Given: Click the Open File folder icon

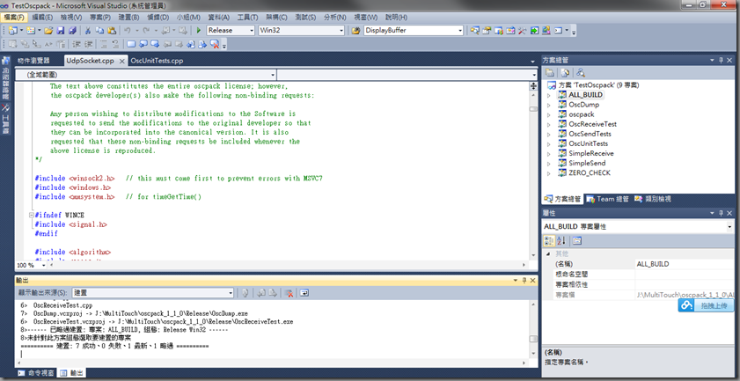Looking at the screenshot, I should click(48, 30).
